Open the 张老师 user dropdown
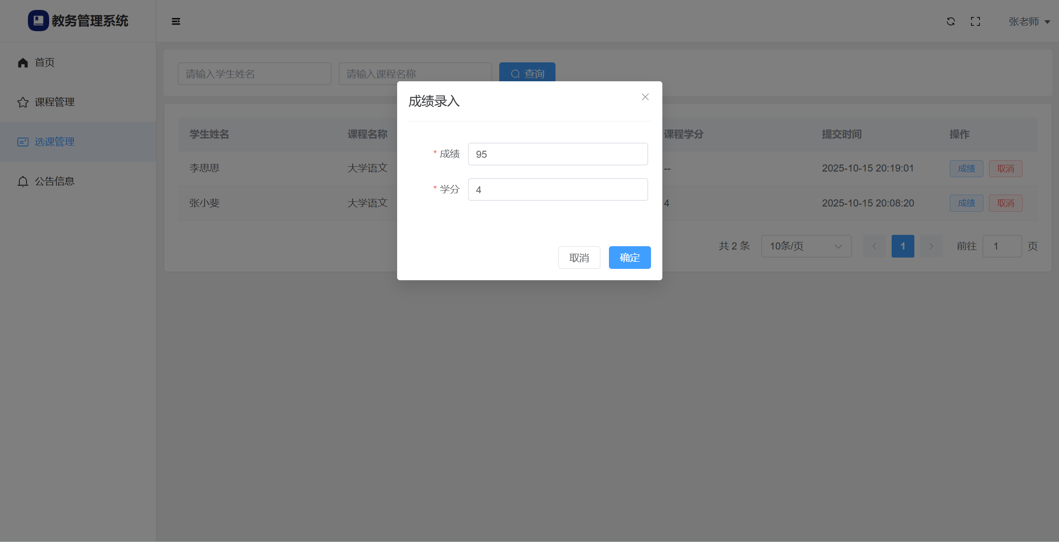The image size is (1059, 542). pyautogui.click(x=1029, y=22)
